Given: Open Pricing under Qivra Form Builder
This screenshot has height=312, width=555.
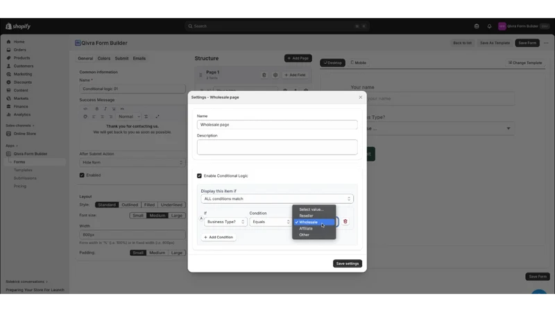Looking at the screenshot, I should coord(20,186).
